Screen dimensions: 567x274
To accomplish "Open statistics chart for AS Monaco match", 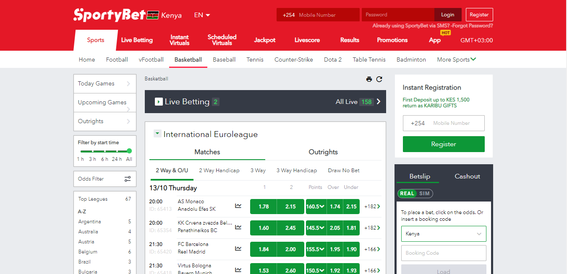I will tap(238, 206).
